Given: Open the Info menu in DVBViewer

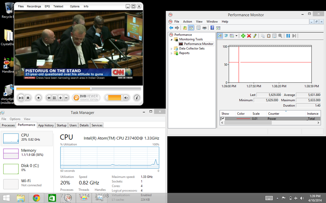Looking at the screenshot, I should coord(86,6).
